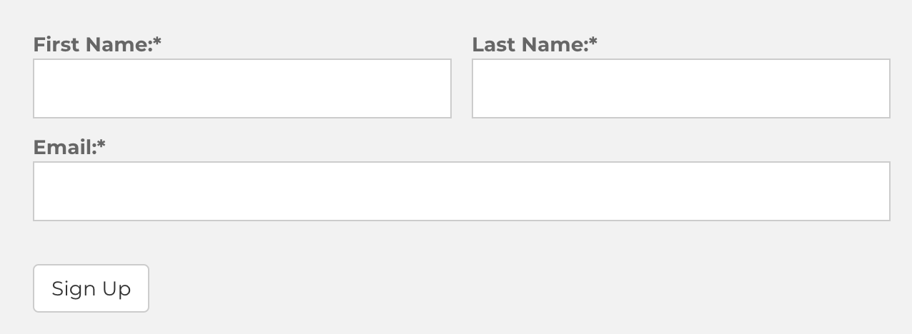
Task: Click the asterisk after First Name
Action: coord(157,43)
